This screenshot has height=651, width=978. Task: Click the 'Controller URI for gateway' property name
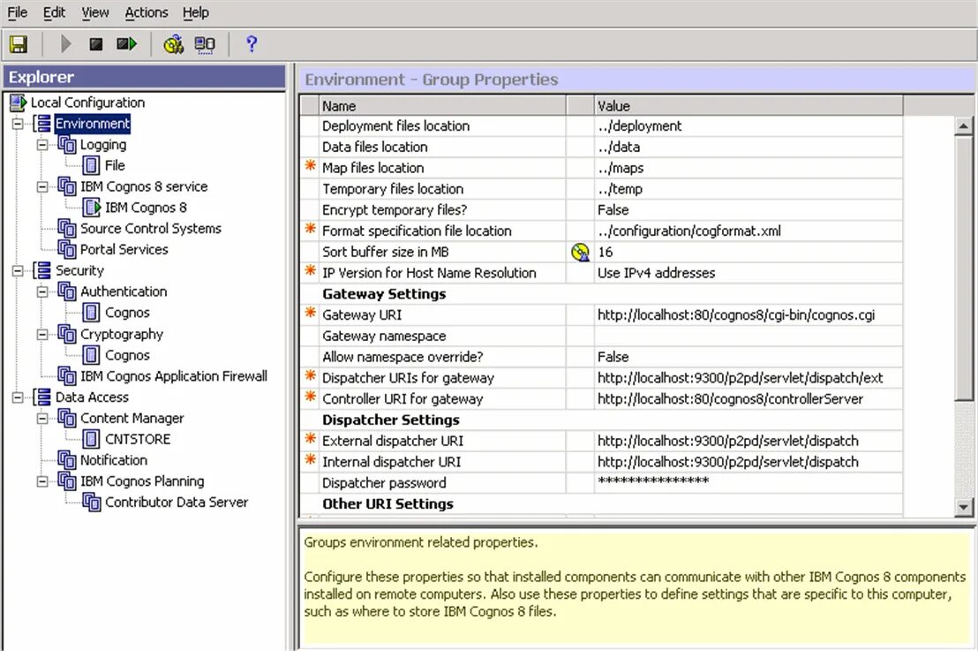coord(402,399)
